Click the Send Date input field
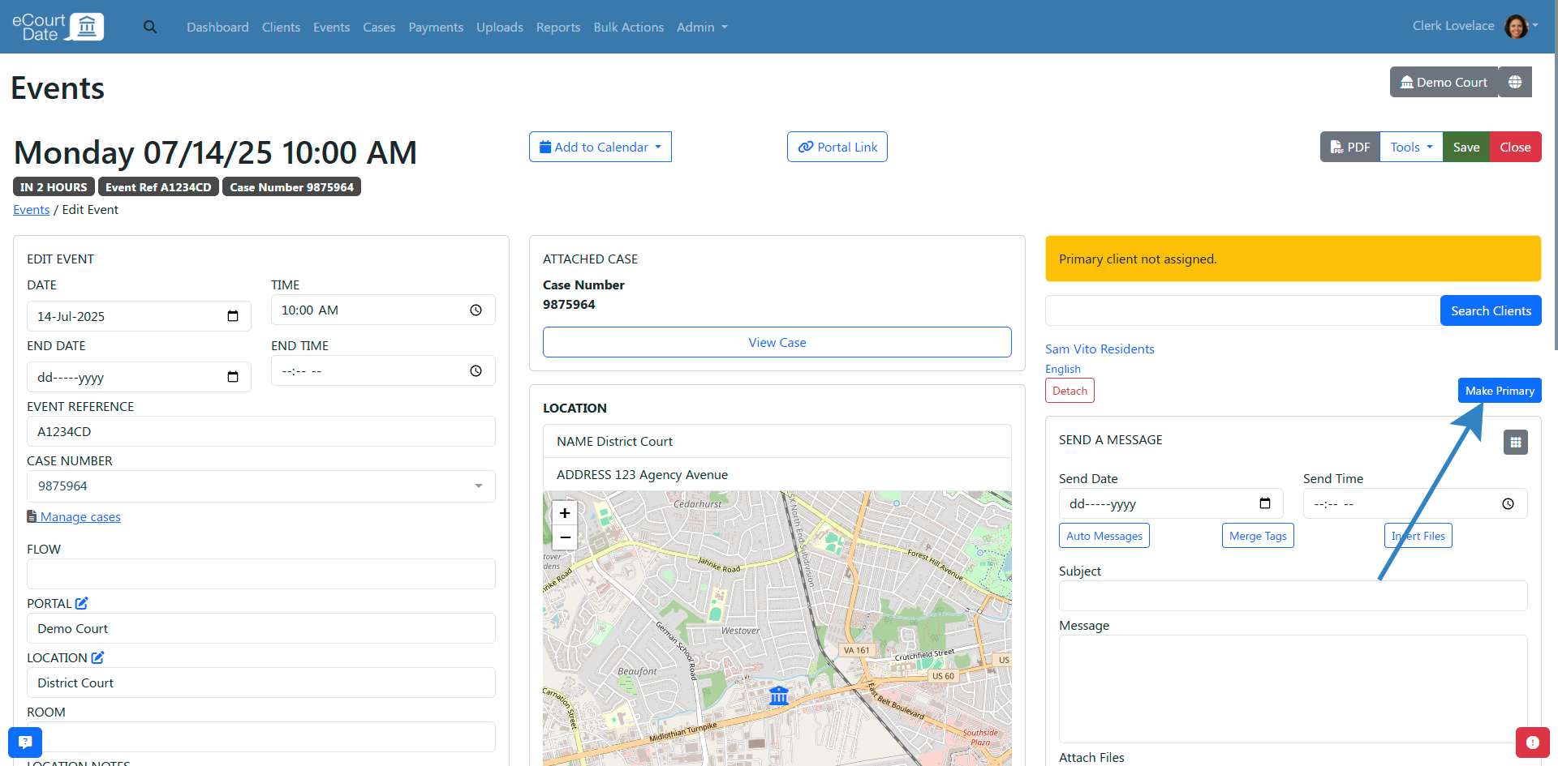The height and width of the screenshot is (766, 1558). click(1171, 503)
